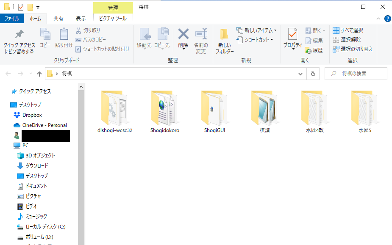Open recent locations dropdown arrow
This screenshot has width=392, height=245.
(x=31, y=74)
